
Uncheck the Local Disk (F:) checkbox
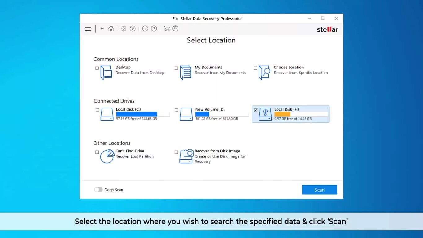click(256, 110)
